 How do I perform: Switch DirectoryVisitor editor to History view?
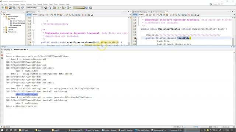coord(141,15)
